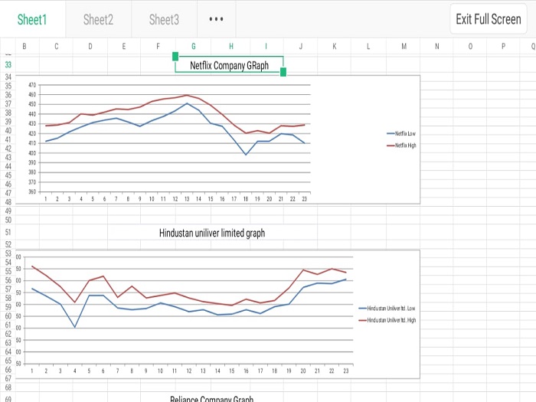This screenshot has width=536, height=402.
Task: Click x-axis label 20 in Hindustan chart
Action: pos(303,371)
